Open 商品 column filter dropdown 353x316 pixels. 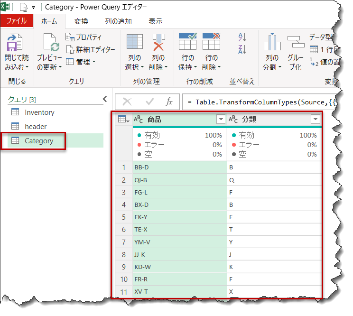tap(221, 119)
